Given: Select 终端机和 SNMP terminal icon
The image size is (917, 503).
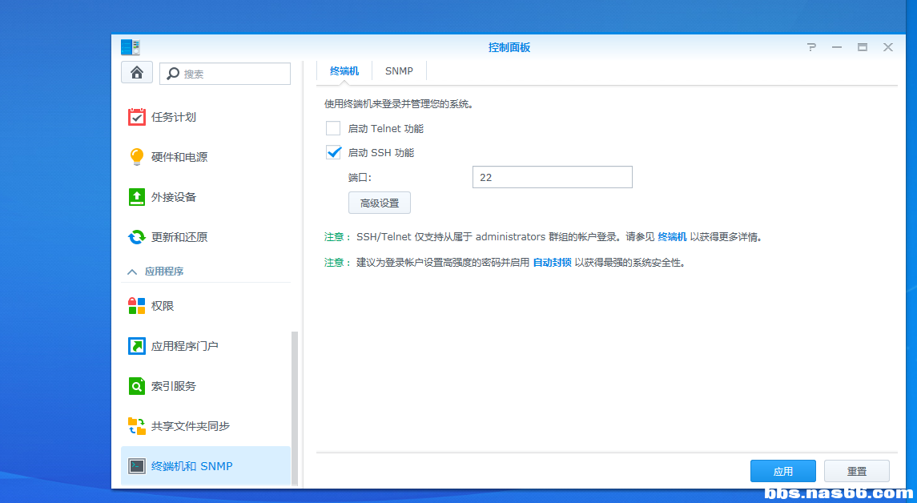Looking at the screenshot, I should (x=137, y=466).
